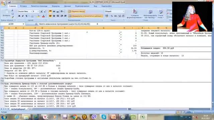Open the font size 9 dropdown

(x=38, y=11)
